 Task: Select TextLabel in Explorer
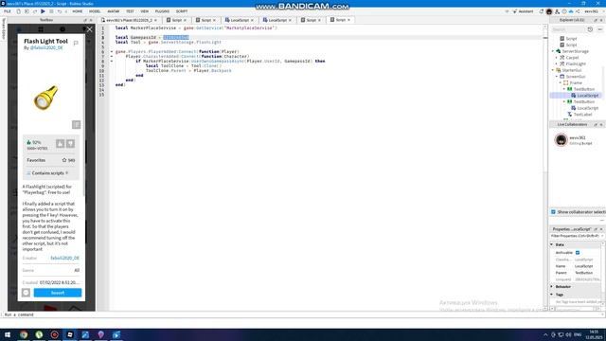coord(583,115)
